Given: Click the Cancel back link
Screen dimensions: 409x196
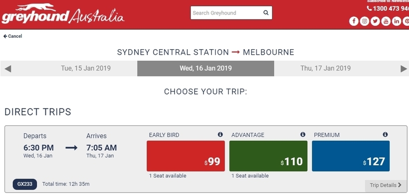Looking at the screenshot, I should pos(12,36).
